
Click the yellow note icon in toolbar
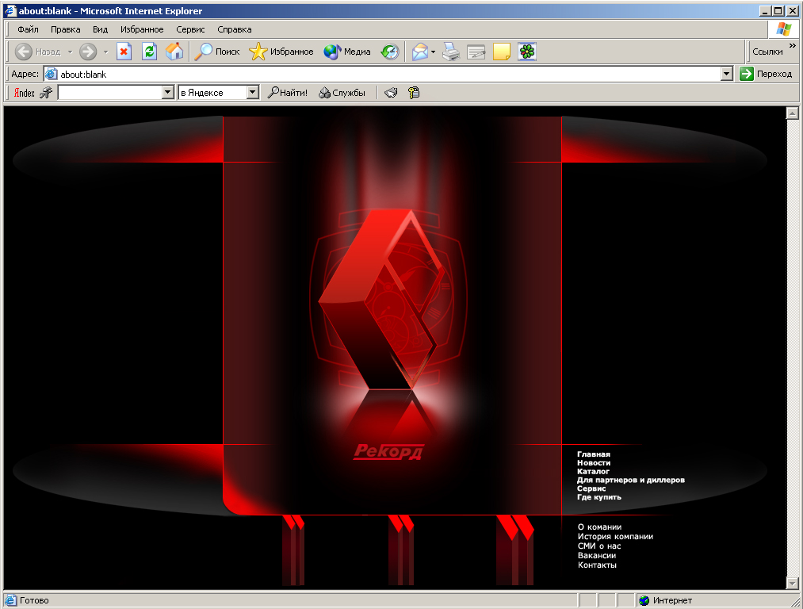[x=502, y=52]
